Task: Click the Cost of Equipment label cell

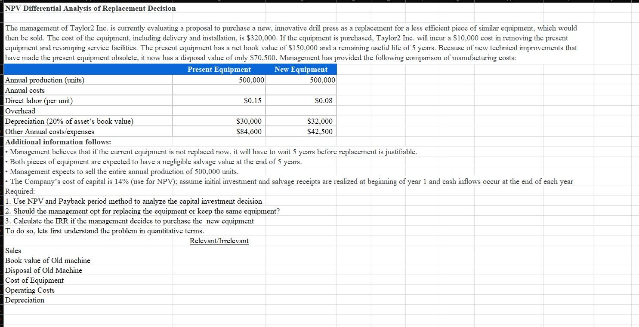Action: coord(34,280)
